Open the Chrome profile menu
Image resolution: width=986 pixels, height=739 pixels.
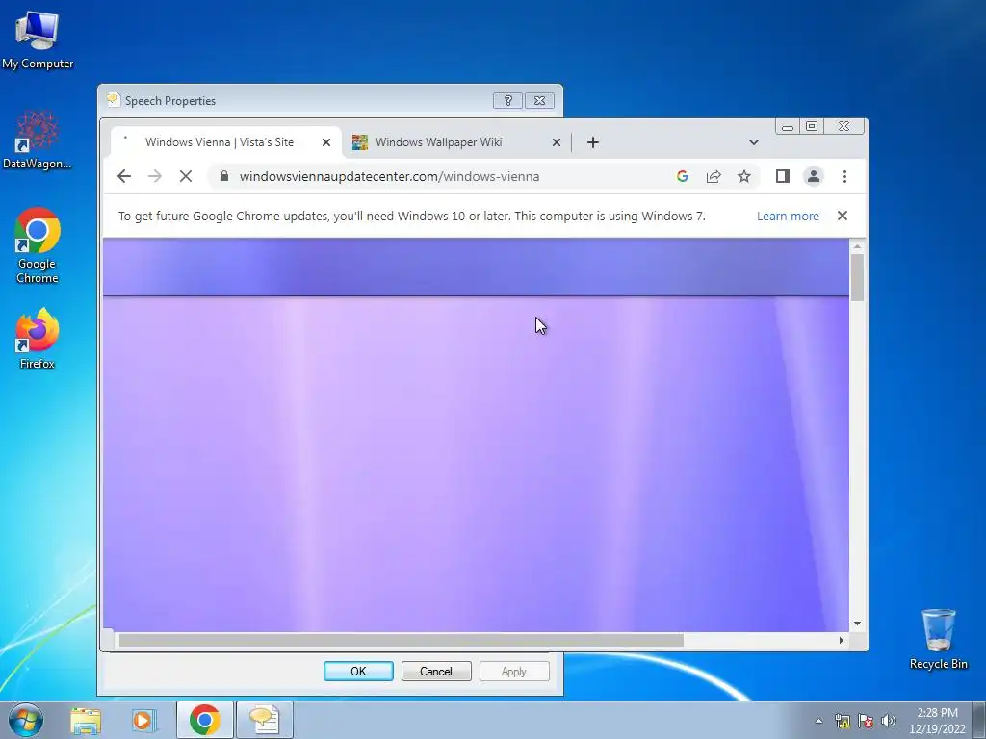(813, 177)
